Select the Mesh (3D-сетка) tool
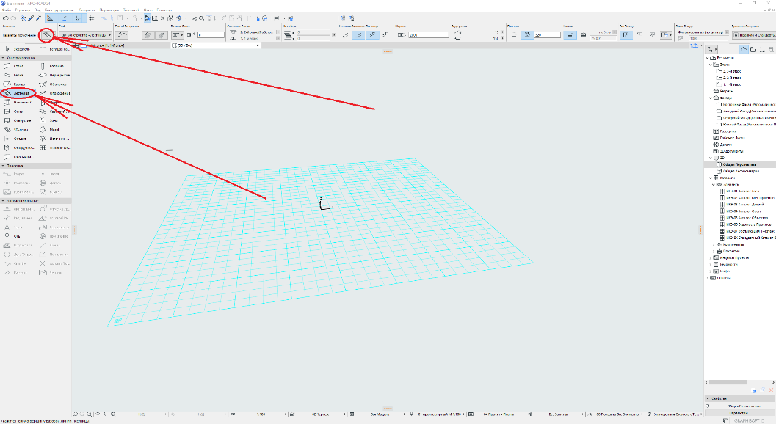 pyautogui.click(x=18, y=130)
